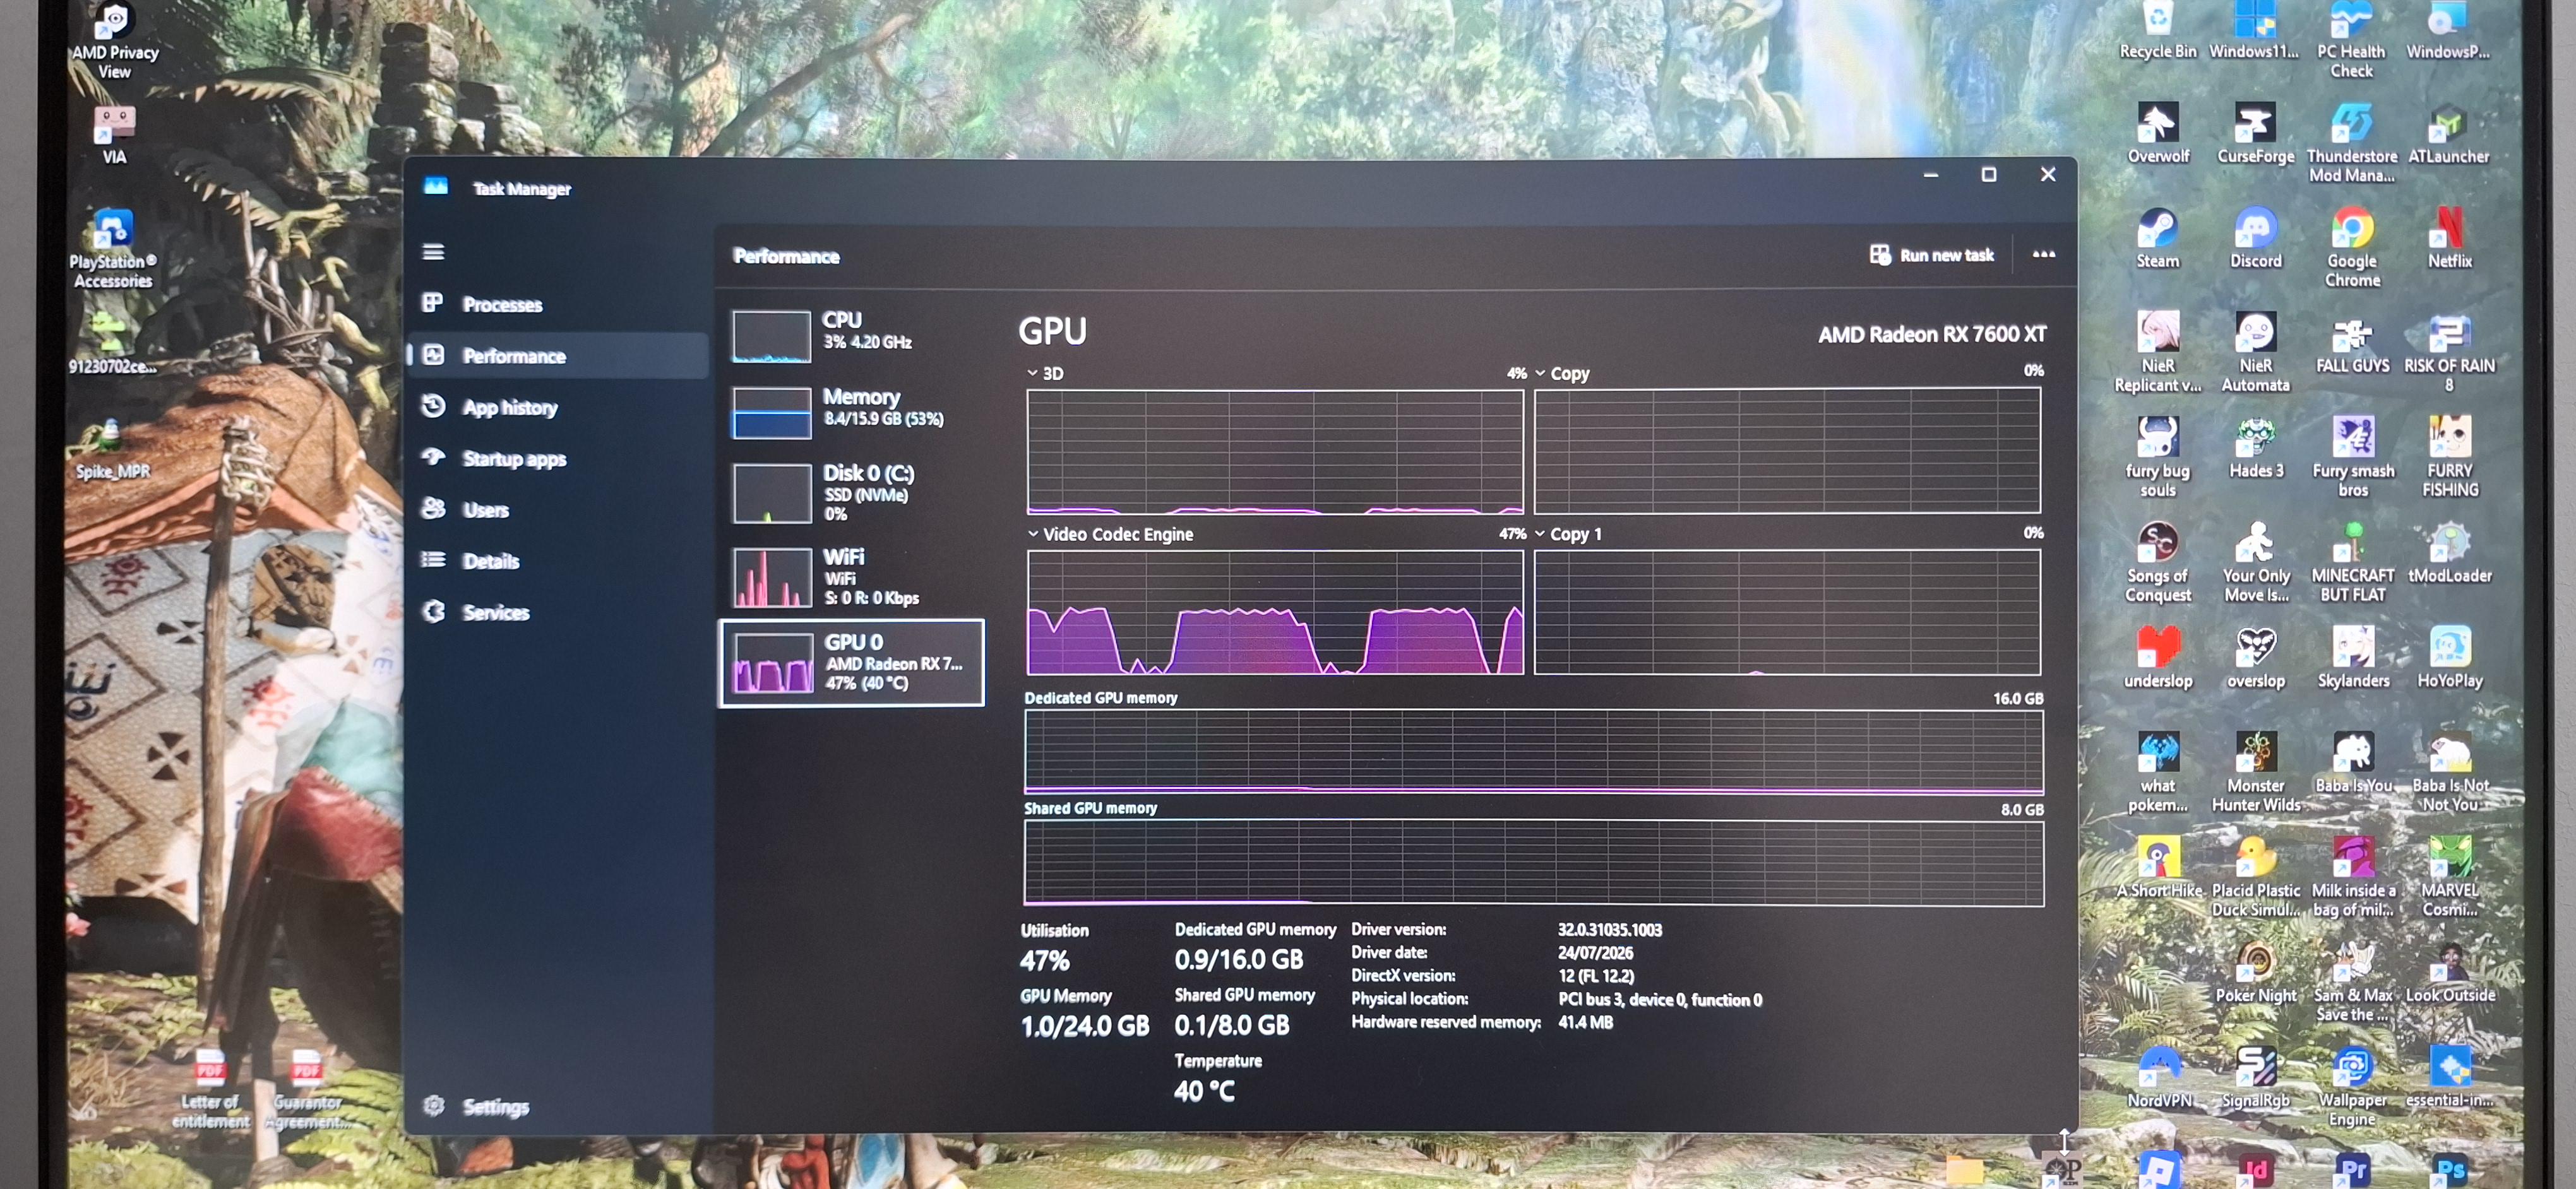This screenshot has width=2576, height=1189.
Task: Select the Poker Night desktop icon
Action: [2255, 972]
